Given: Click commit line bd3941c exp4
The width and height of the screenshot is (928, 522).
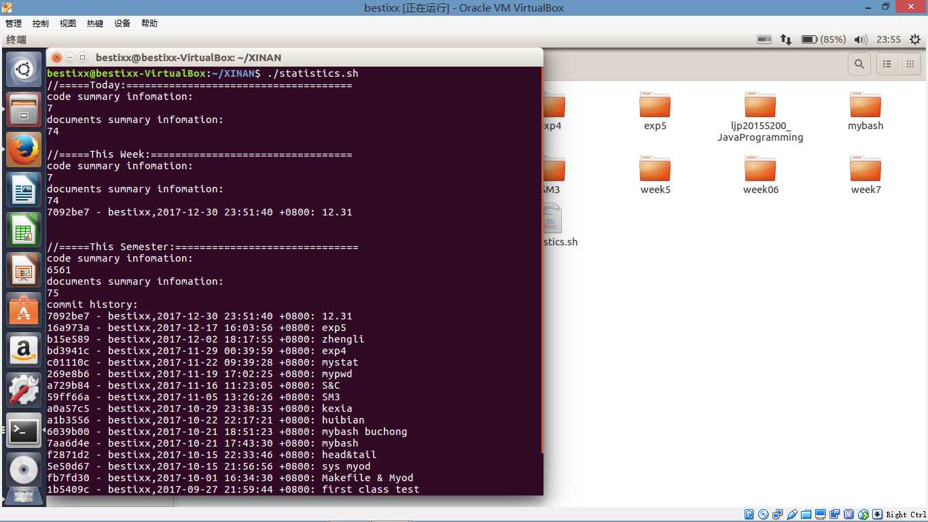Looking at the screenshot, I should pos(196,351).
